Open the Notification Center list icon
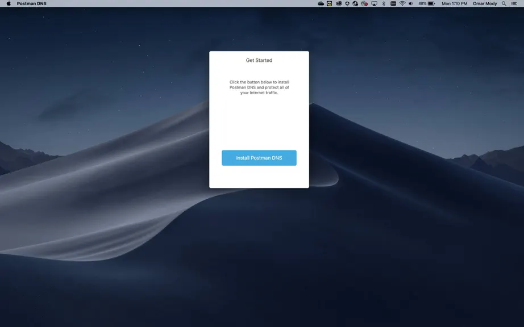The height and width of the screenshot is (327, 524). [514, 3]
